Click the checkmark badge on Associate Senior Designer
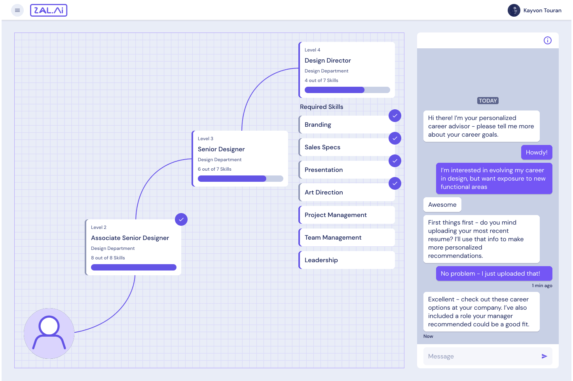 181,219
